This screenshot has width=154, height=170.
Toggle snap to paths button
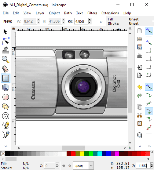(149, 95)
